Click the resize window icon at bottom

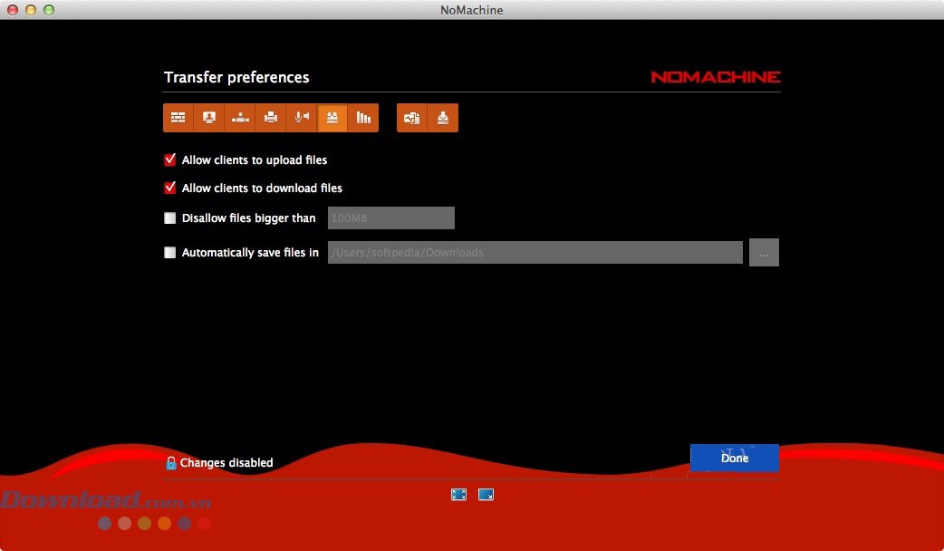(x=486, y=495)
